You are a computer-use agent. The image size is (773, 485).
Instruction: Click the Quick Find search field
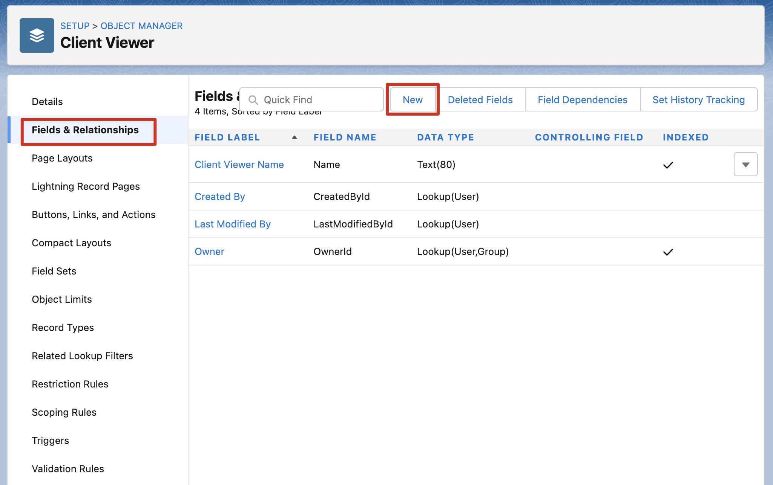[311, 99]
